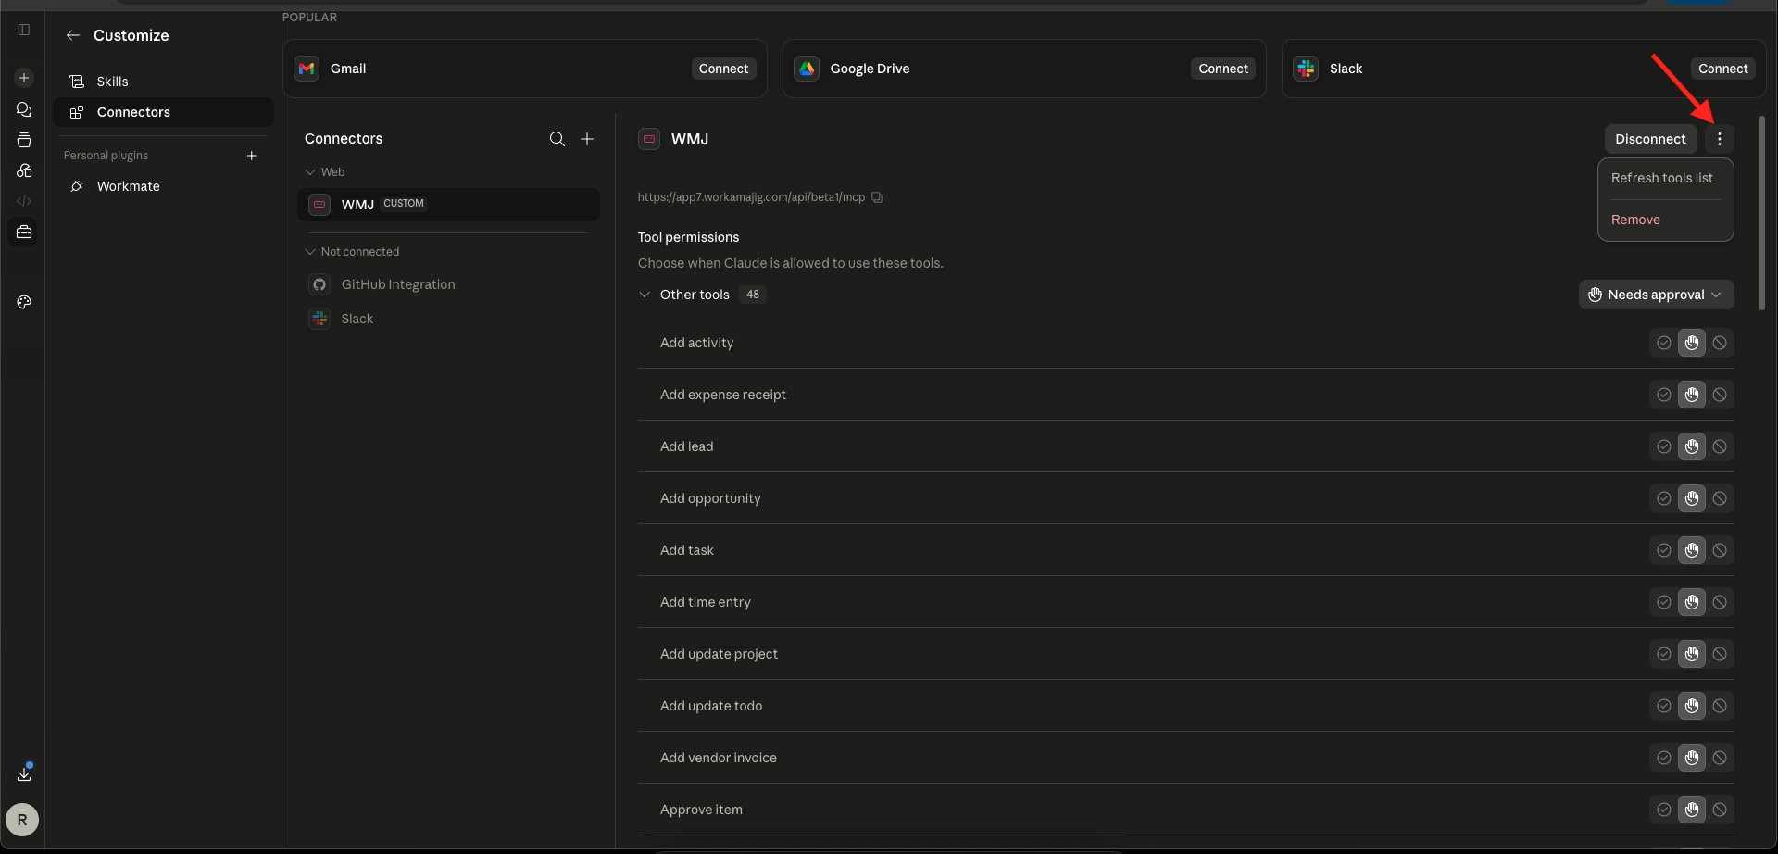Start a new chat with plus icon

(24, 78)
